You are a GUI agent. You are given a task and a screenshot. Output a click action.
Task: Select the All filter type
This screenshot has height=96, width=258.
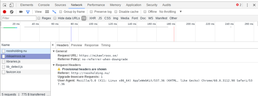coord(84,18)
